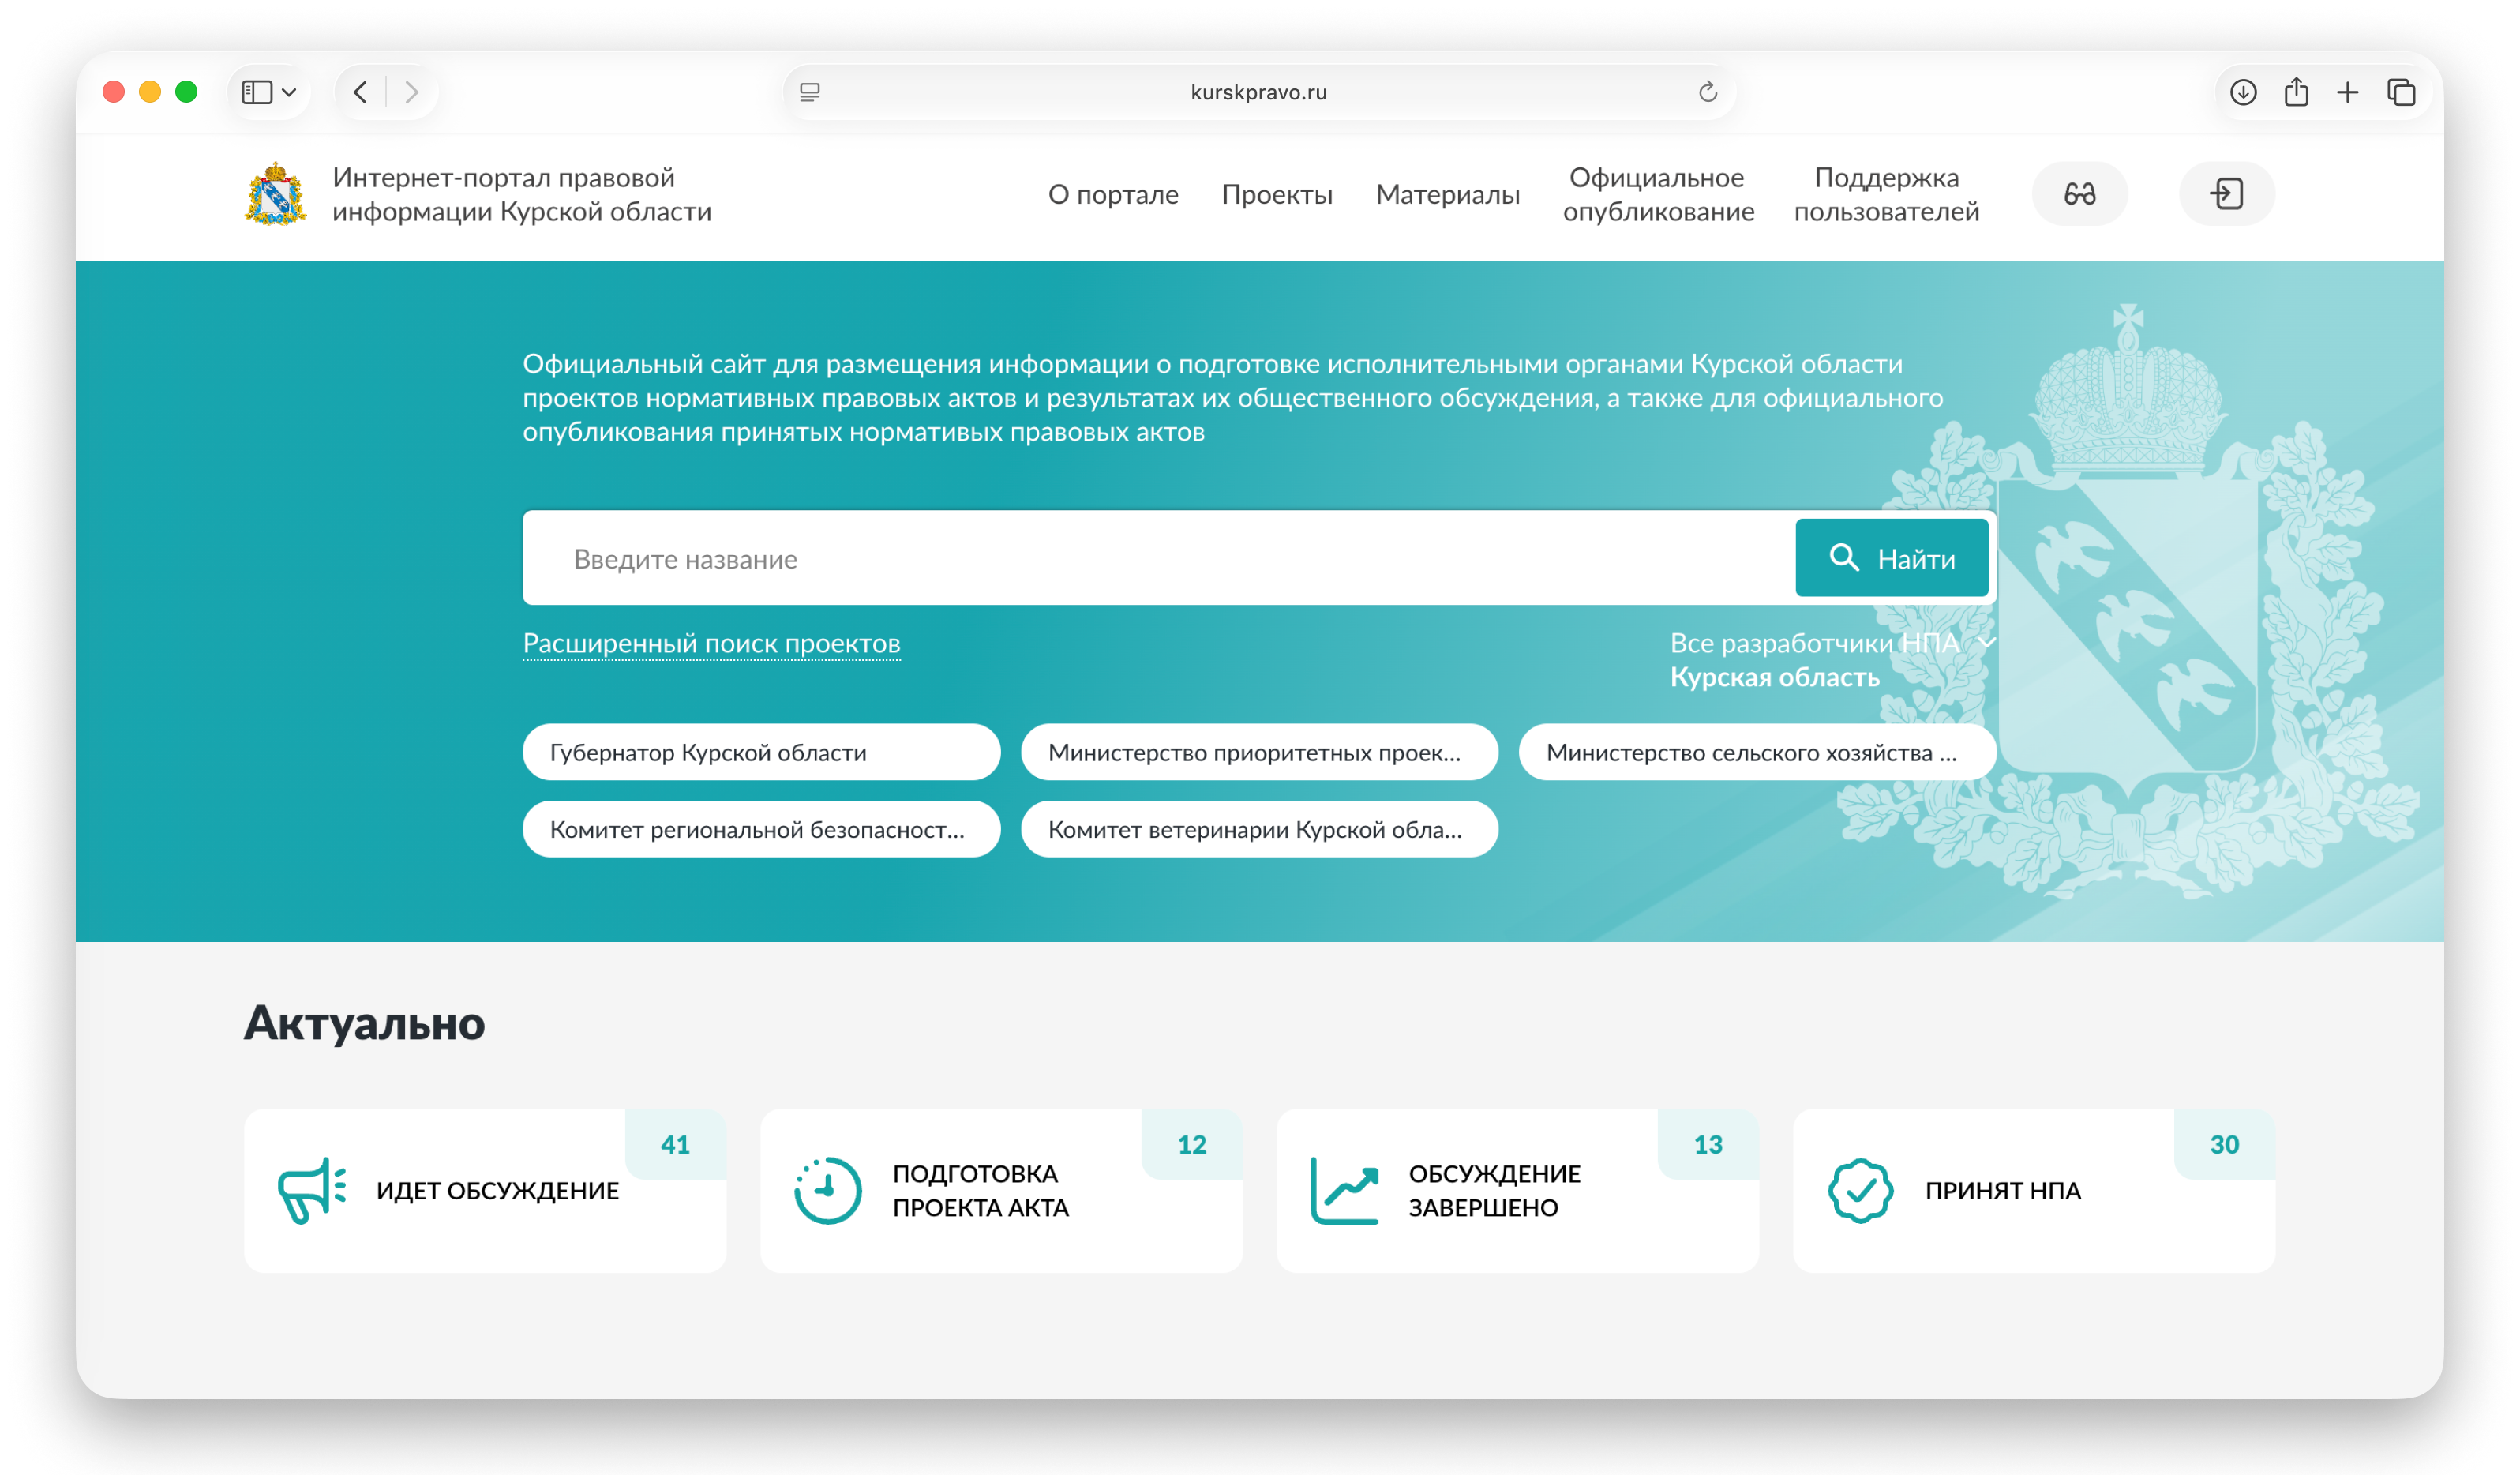Image resolution: width=2520 pixels, height=1475 pixels.
Task: Select the Губернатор Курской области chip
Action: click(761, 752)
